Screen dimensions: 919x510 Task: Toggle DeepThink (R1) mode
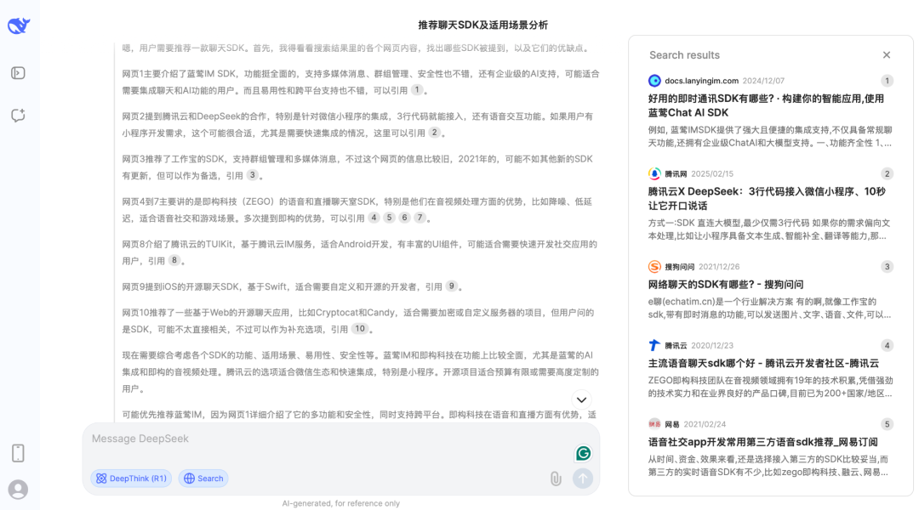tap(131, 479)
